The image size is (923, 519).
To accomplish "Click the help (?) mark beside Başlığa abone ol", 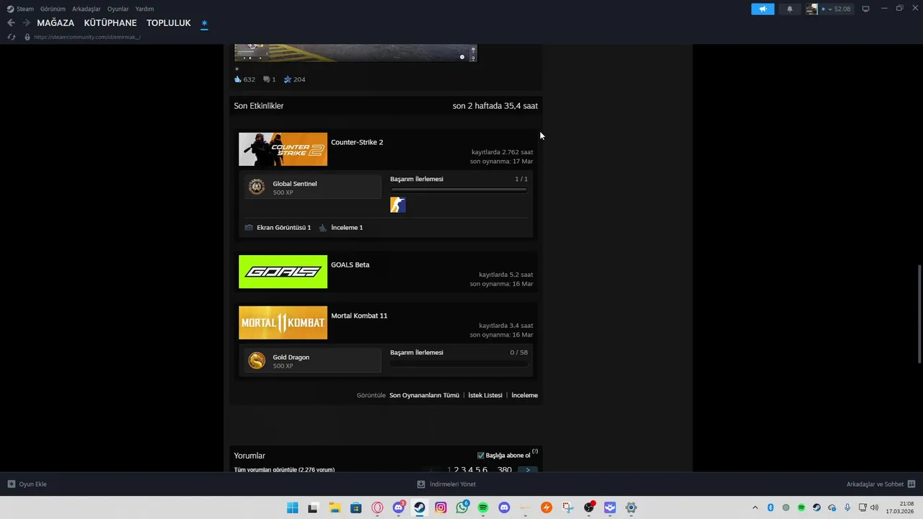I will pos(535,451).
